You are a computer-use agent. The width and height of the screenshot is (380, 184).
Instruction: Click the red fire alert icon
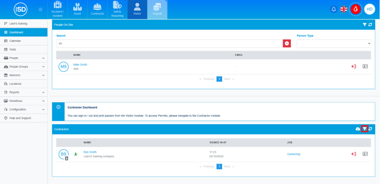[356, 9]
